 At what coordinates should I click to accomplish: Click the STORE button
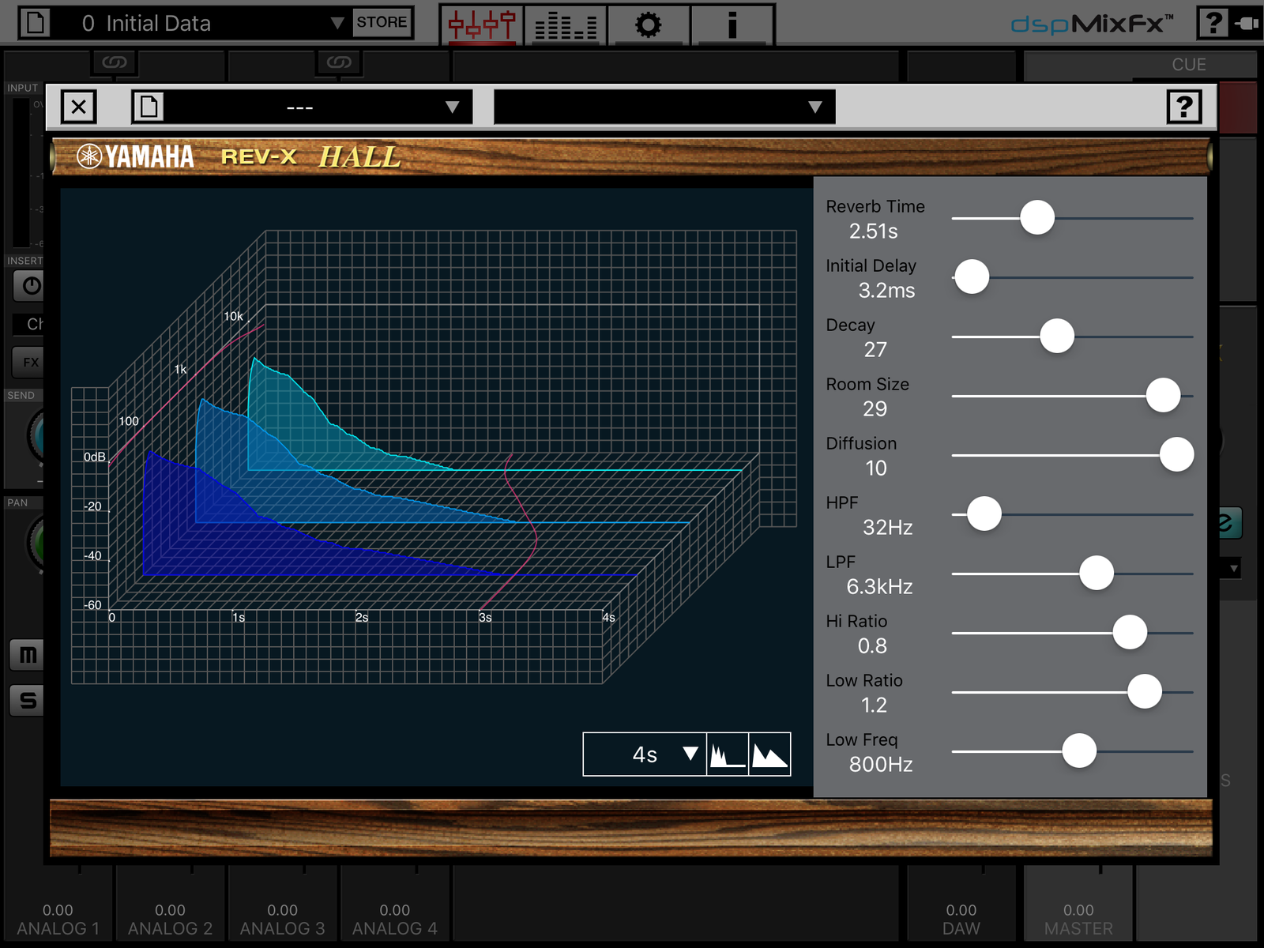coord(382,22)
